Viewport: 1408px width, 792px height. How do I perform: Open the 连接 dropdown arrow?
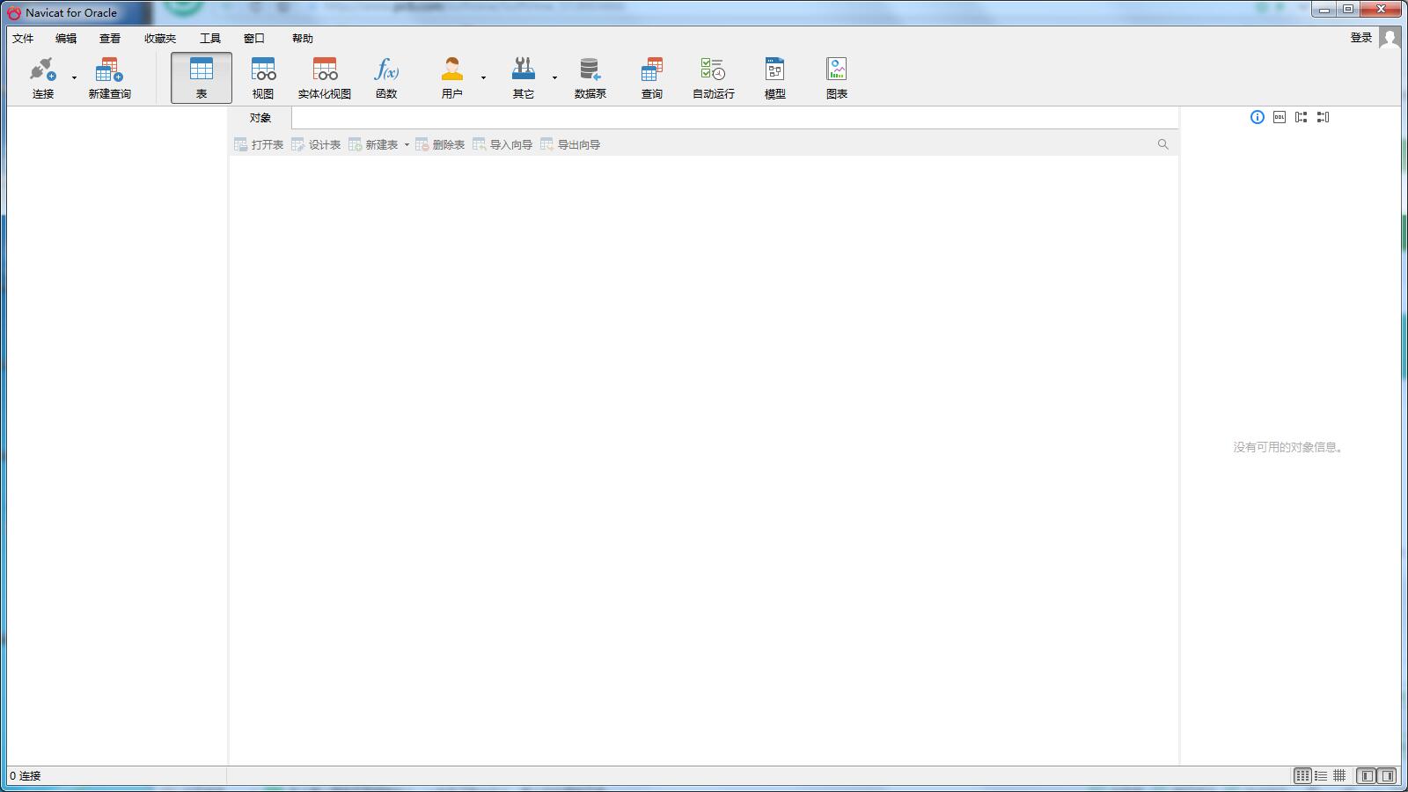(x=72, y=77)
